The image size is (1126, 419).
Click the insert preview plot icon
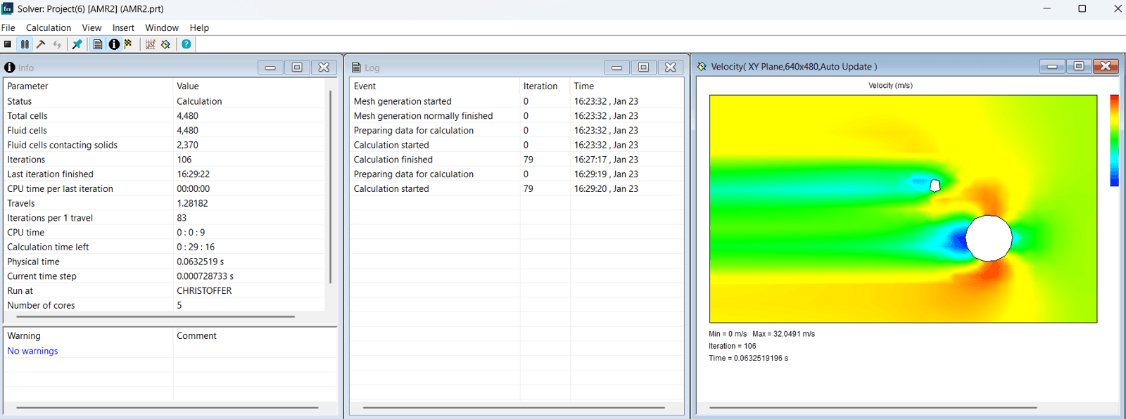pos(166,44)
